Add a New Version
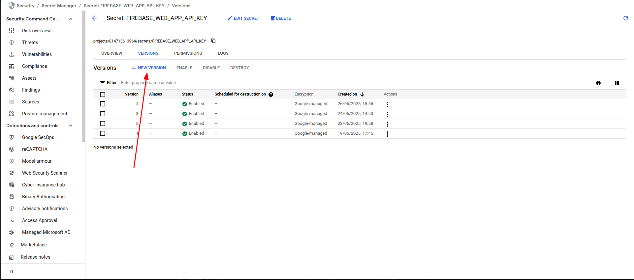The height and width of the screenshot is (280, 634). 149,68
